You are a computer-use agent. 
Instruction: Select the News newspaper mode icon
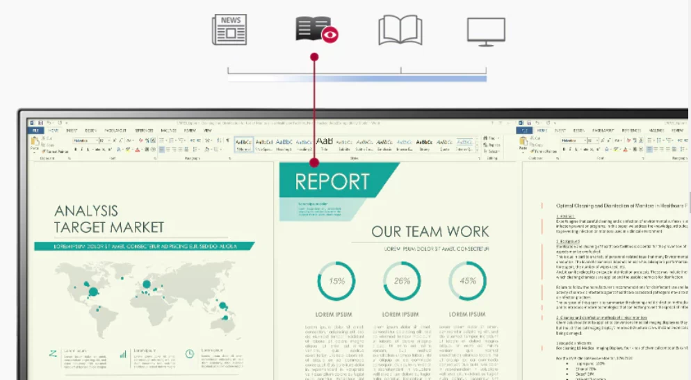tap(229, 30)
